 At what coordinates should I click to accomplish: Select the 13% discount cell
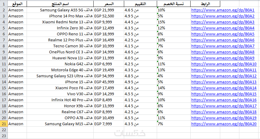coord(174,70)
